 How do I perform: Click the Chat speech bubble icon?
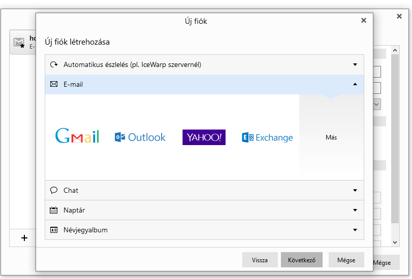click(x=54, y=190)
